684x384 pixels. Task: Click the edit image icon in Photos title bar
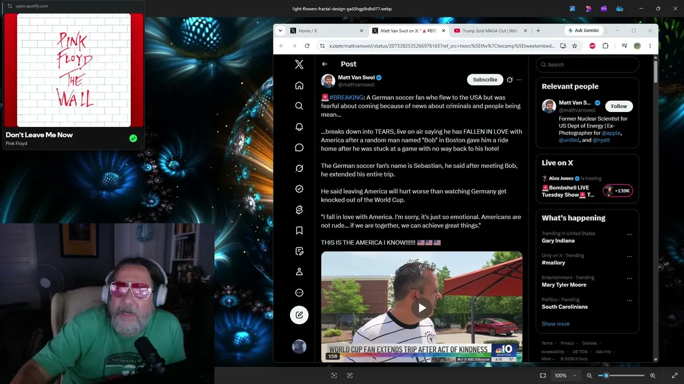(x=572, y=9)
